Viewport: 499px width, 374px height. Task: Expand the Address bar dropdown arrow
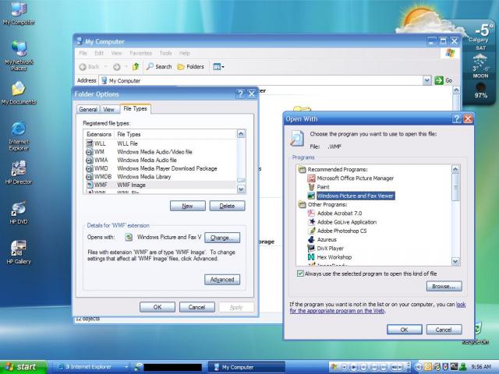(x=427, y=80)
